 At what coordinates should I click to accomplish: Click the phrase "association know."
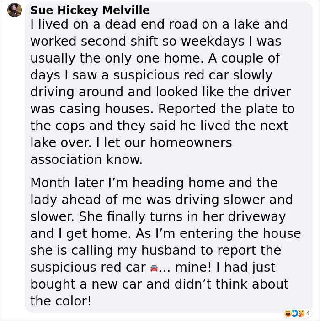pos(86,159)
